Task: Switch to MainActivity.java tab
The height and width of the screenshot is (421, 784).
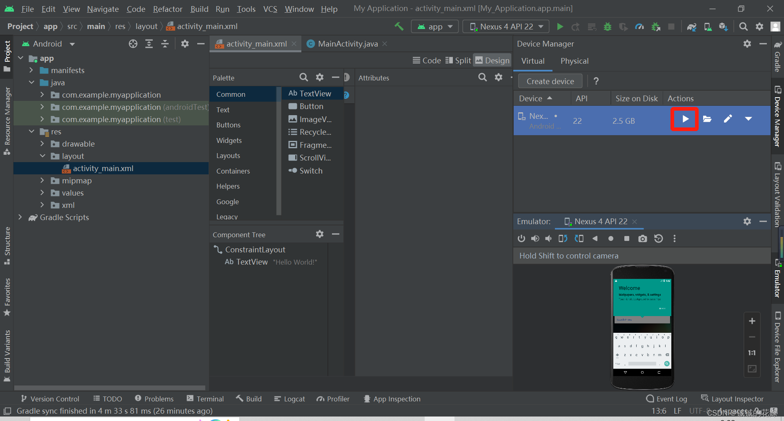Action: [x=347, y=44]
